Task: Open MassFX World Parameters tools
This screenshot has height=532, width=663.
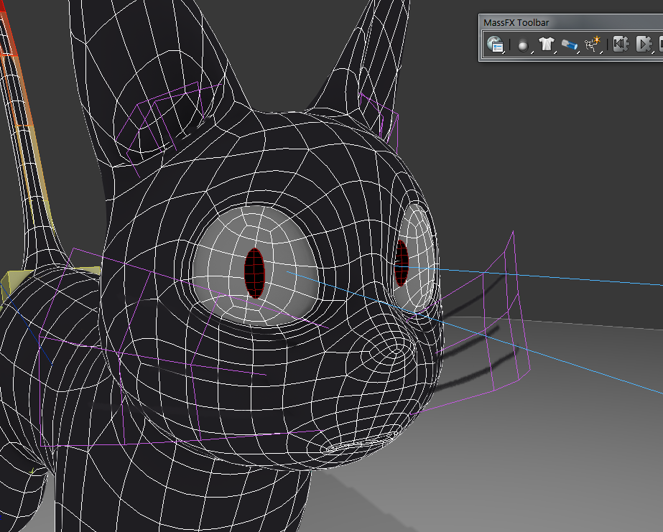Action: click(495, 45)
